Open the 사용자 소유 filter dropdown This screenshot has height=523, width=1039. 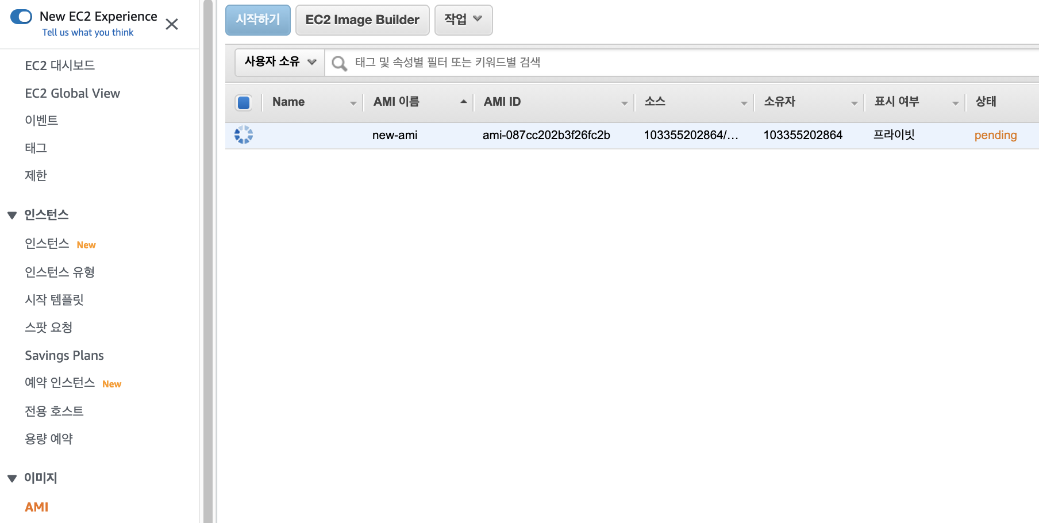[280, 62]
